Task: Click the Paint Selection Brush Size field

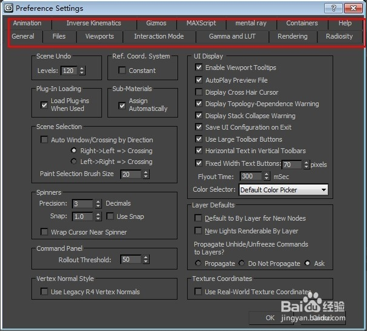Action: (x=131, y=174)
